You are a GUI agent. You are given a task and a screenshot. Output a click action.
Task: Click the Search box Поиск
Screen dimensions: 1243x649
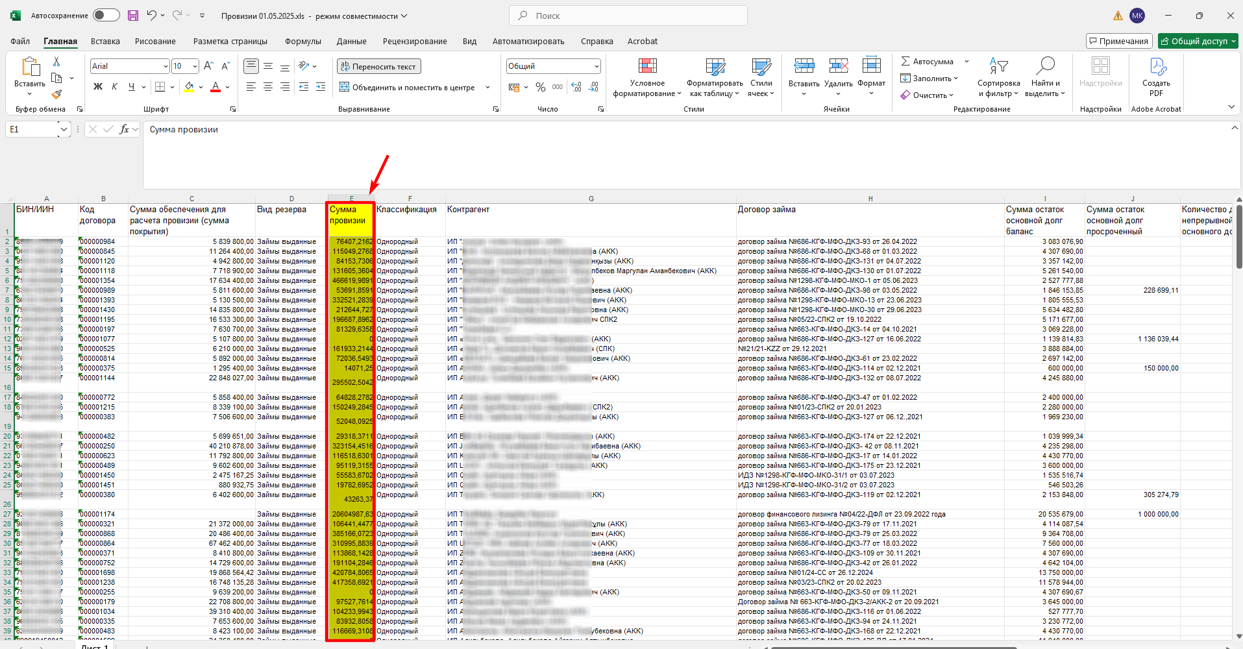tap(628, 16)
